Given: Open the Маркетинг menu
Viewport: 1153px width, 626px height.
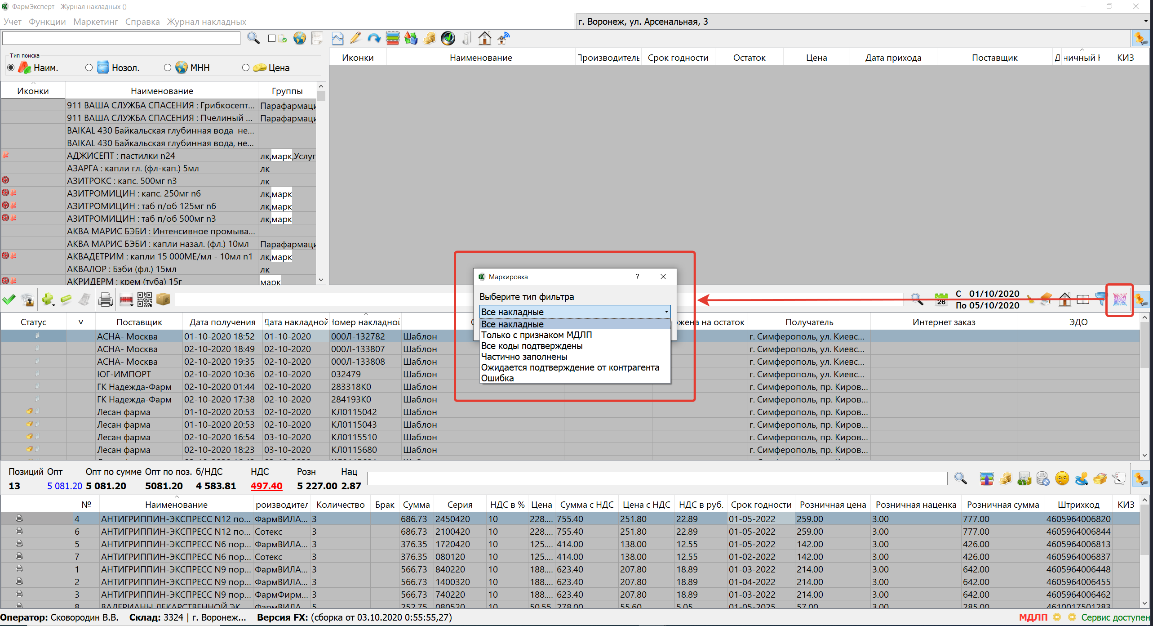Looking at the screenshot, I should pos(95,22).
